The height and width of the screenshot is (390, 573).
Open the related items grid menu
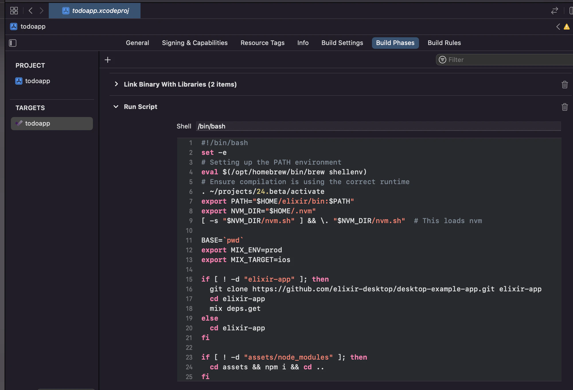[x=14, y=11]
